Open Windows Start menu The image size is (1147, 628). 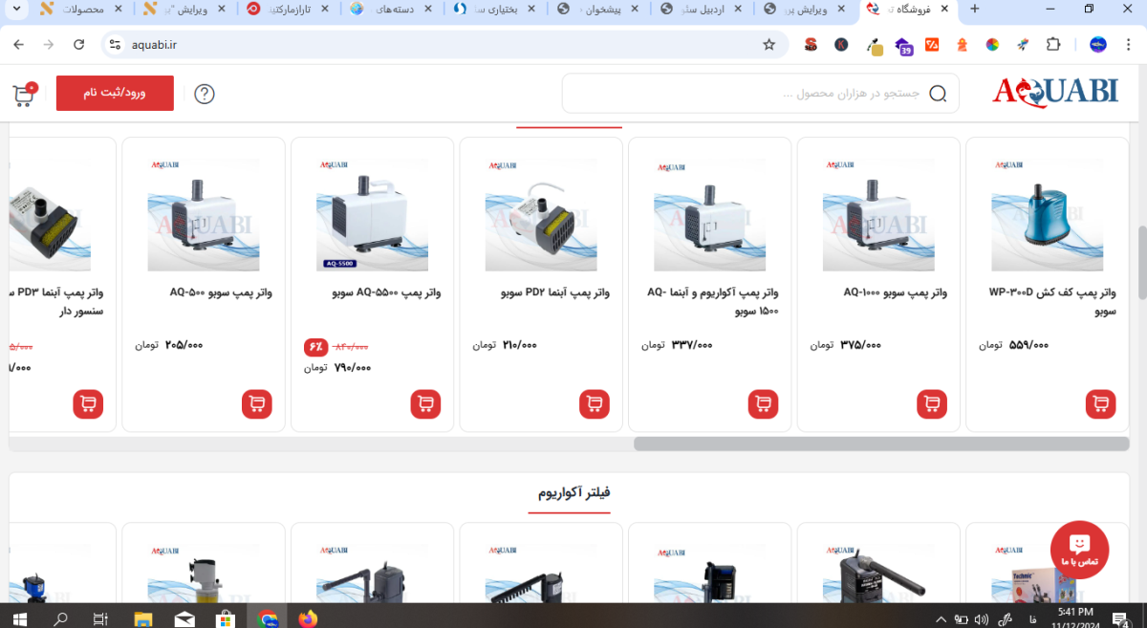(19, 618)
